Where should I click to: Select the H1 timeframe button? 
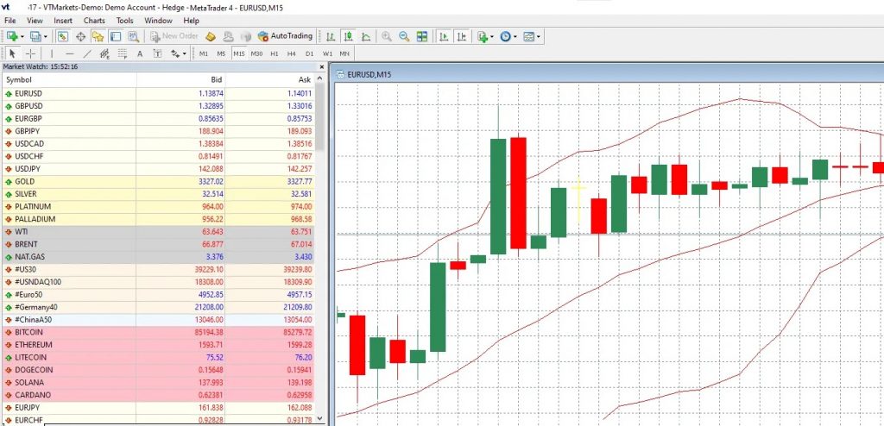pyautogui.click(x=274, y=53)
